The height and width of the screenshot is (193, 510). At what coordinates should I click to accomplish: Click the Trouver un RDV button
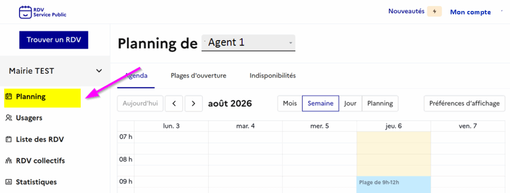(54, 40)
